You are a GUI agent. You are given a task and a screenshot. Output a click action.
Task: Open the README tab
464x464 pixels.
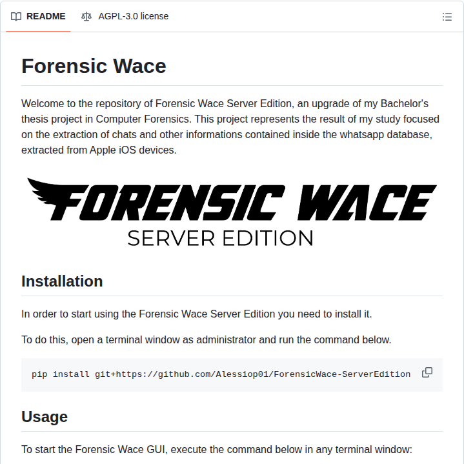point(38,16)
